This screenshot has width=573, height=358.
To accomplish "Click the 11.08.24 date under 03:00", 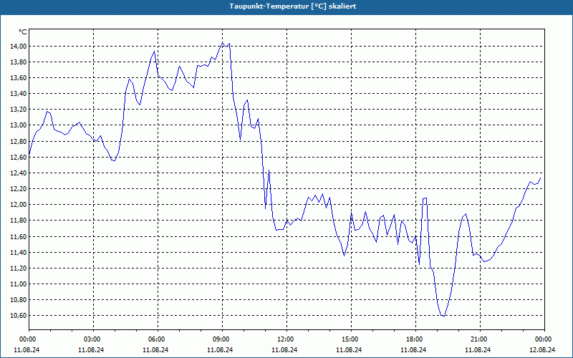I will point(92,349).
